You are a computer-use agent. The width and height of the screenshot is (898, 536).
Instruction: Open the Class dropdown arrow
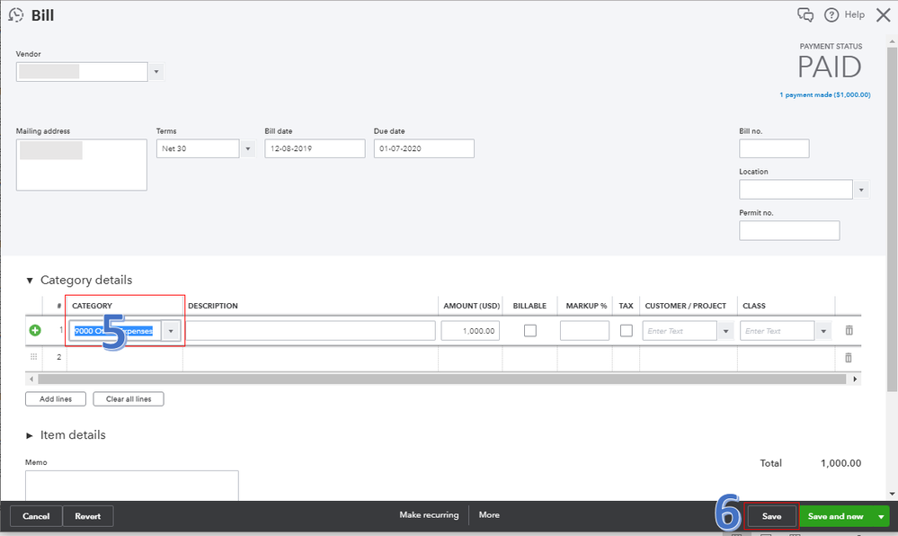(x=823, y=331)
